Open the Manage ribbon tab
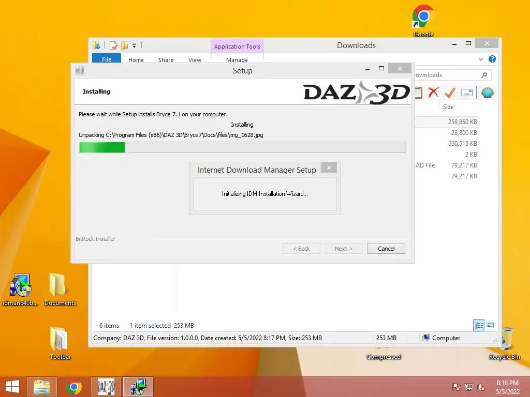The width and height of the screenshot is (530, 397). point(237,60)
